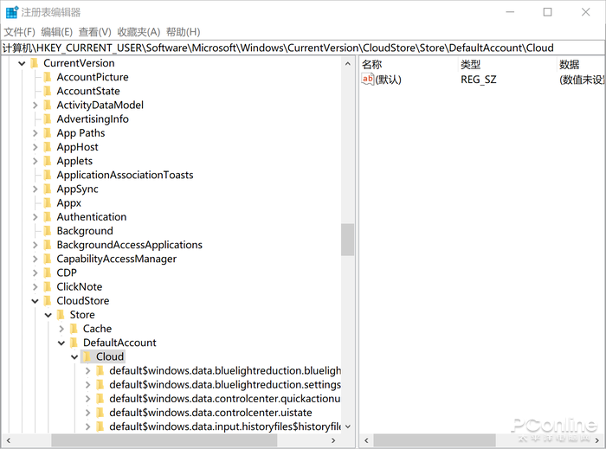Expand the controlcenter.uistate key

87,413
